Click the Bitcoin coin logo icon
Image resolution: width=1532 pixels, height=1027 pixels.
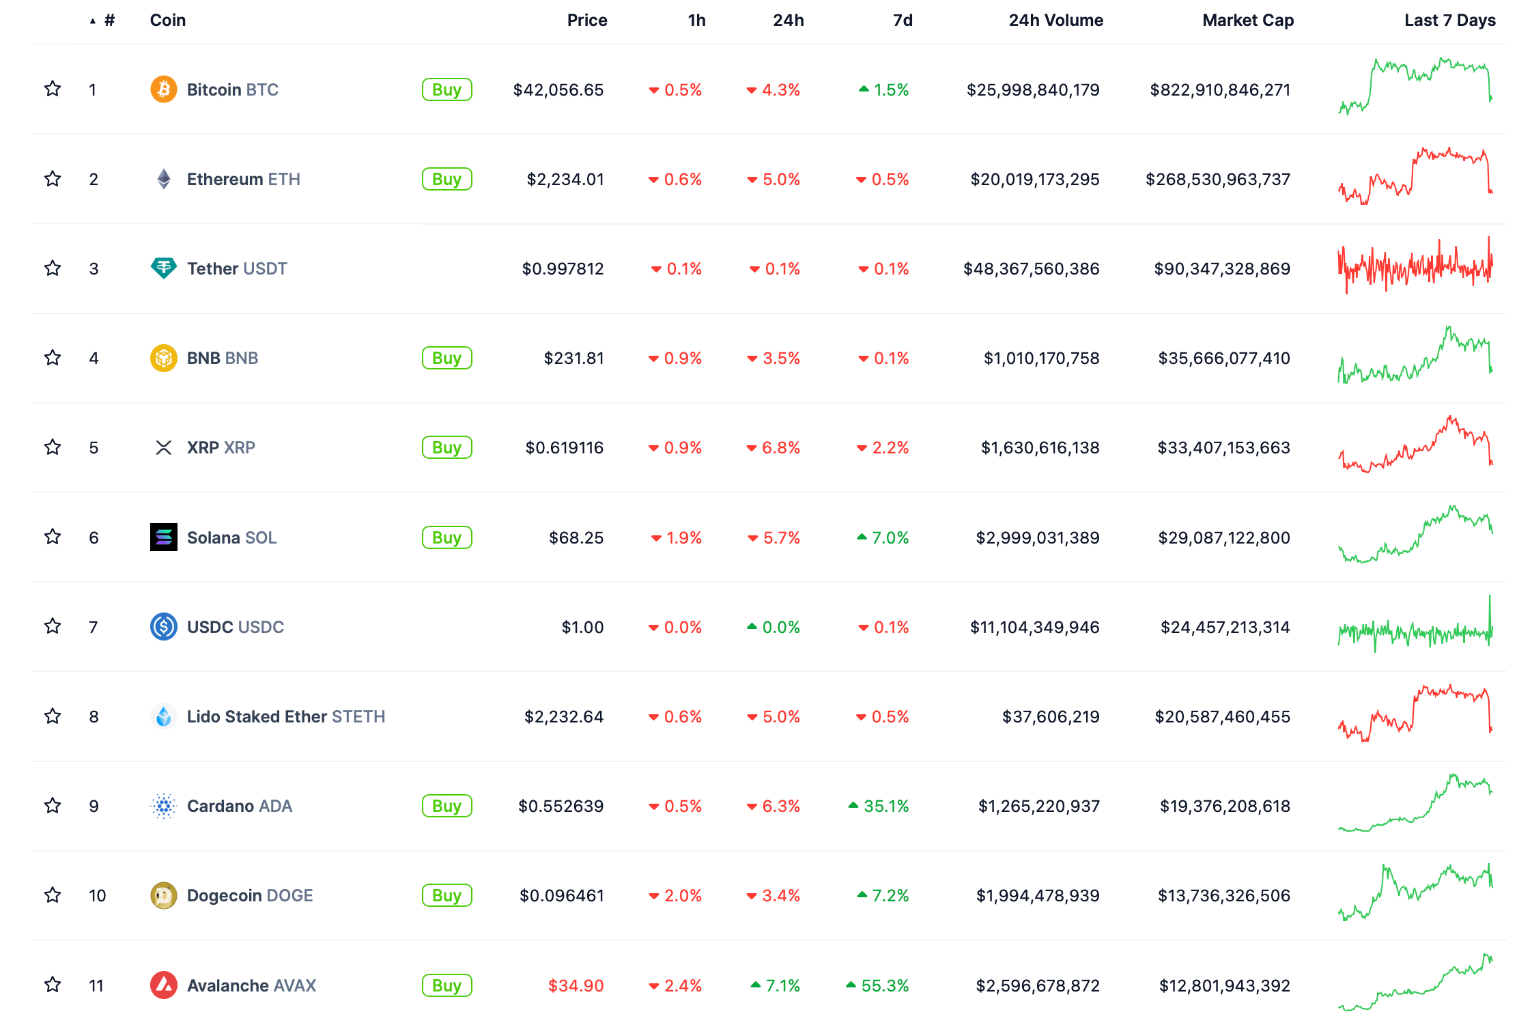(x=163, y=89)
